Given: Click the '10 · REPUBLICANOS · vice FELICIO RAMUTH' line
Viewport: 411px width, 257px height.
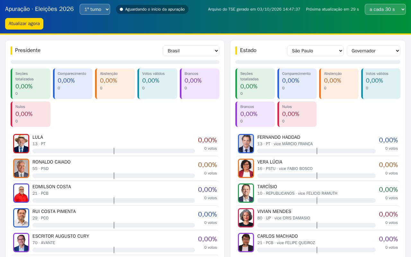Looking at the screenshot, I should click(297, 193).
